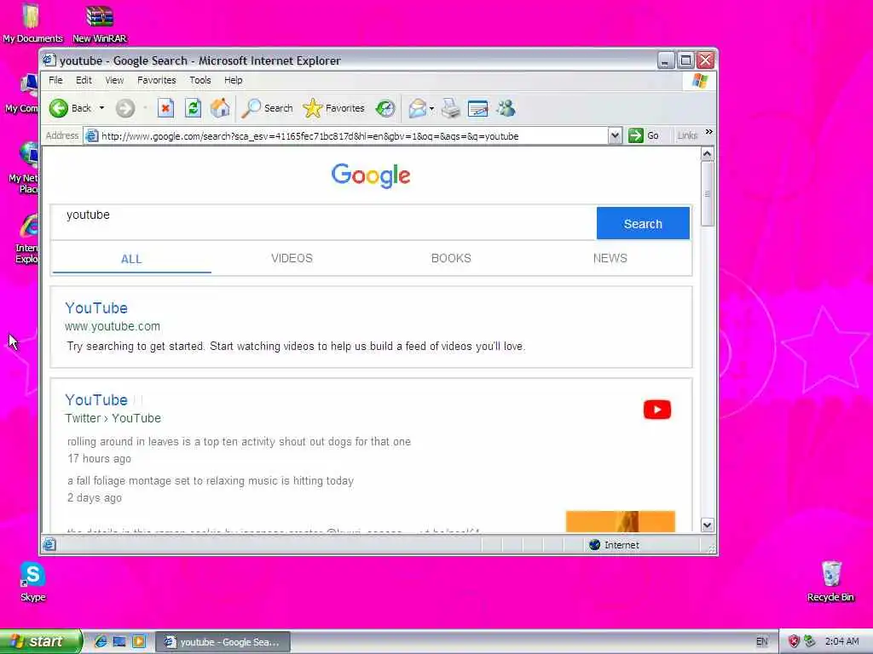The width and height of the screenshot is (873, 654).
Task: Open the Tools menu
Action: coord(199,80)
